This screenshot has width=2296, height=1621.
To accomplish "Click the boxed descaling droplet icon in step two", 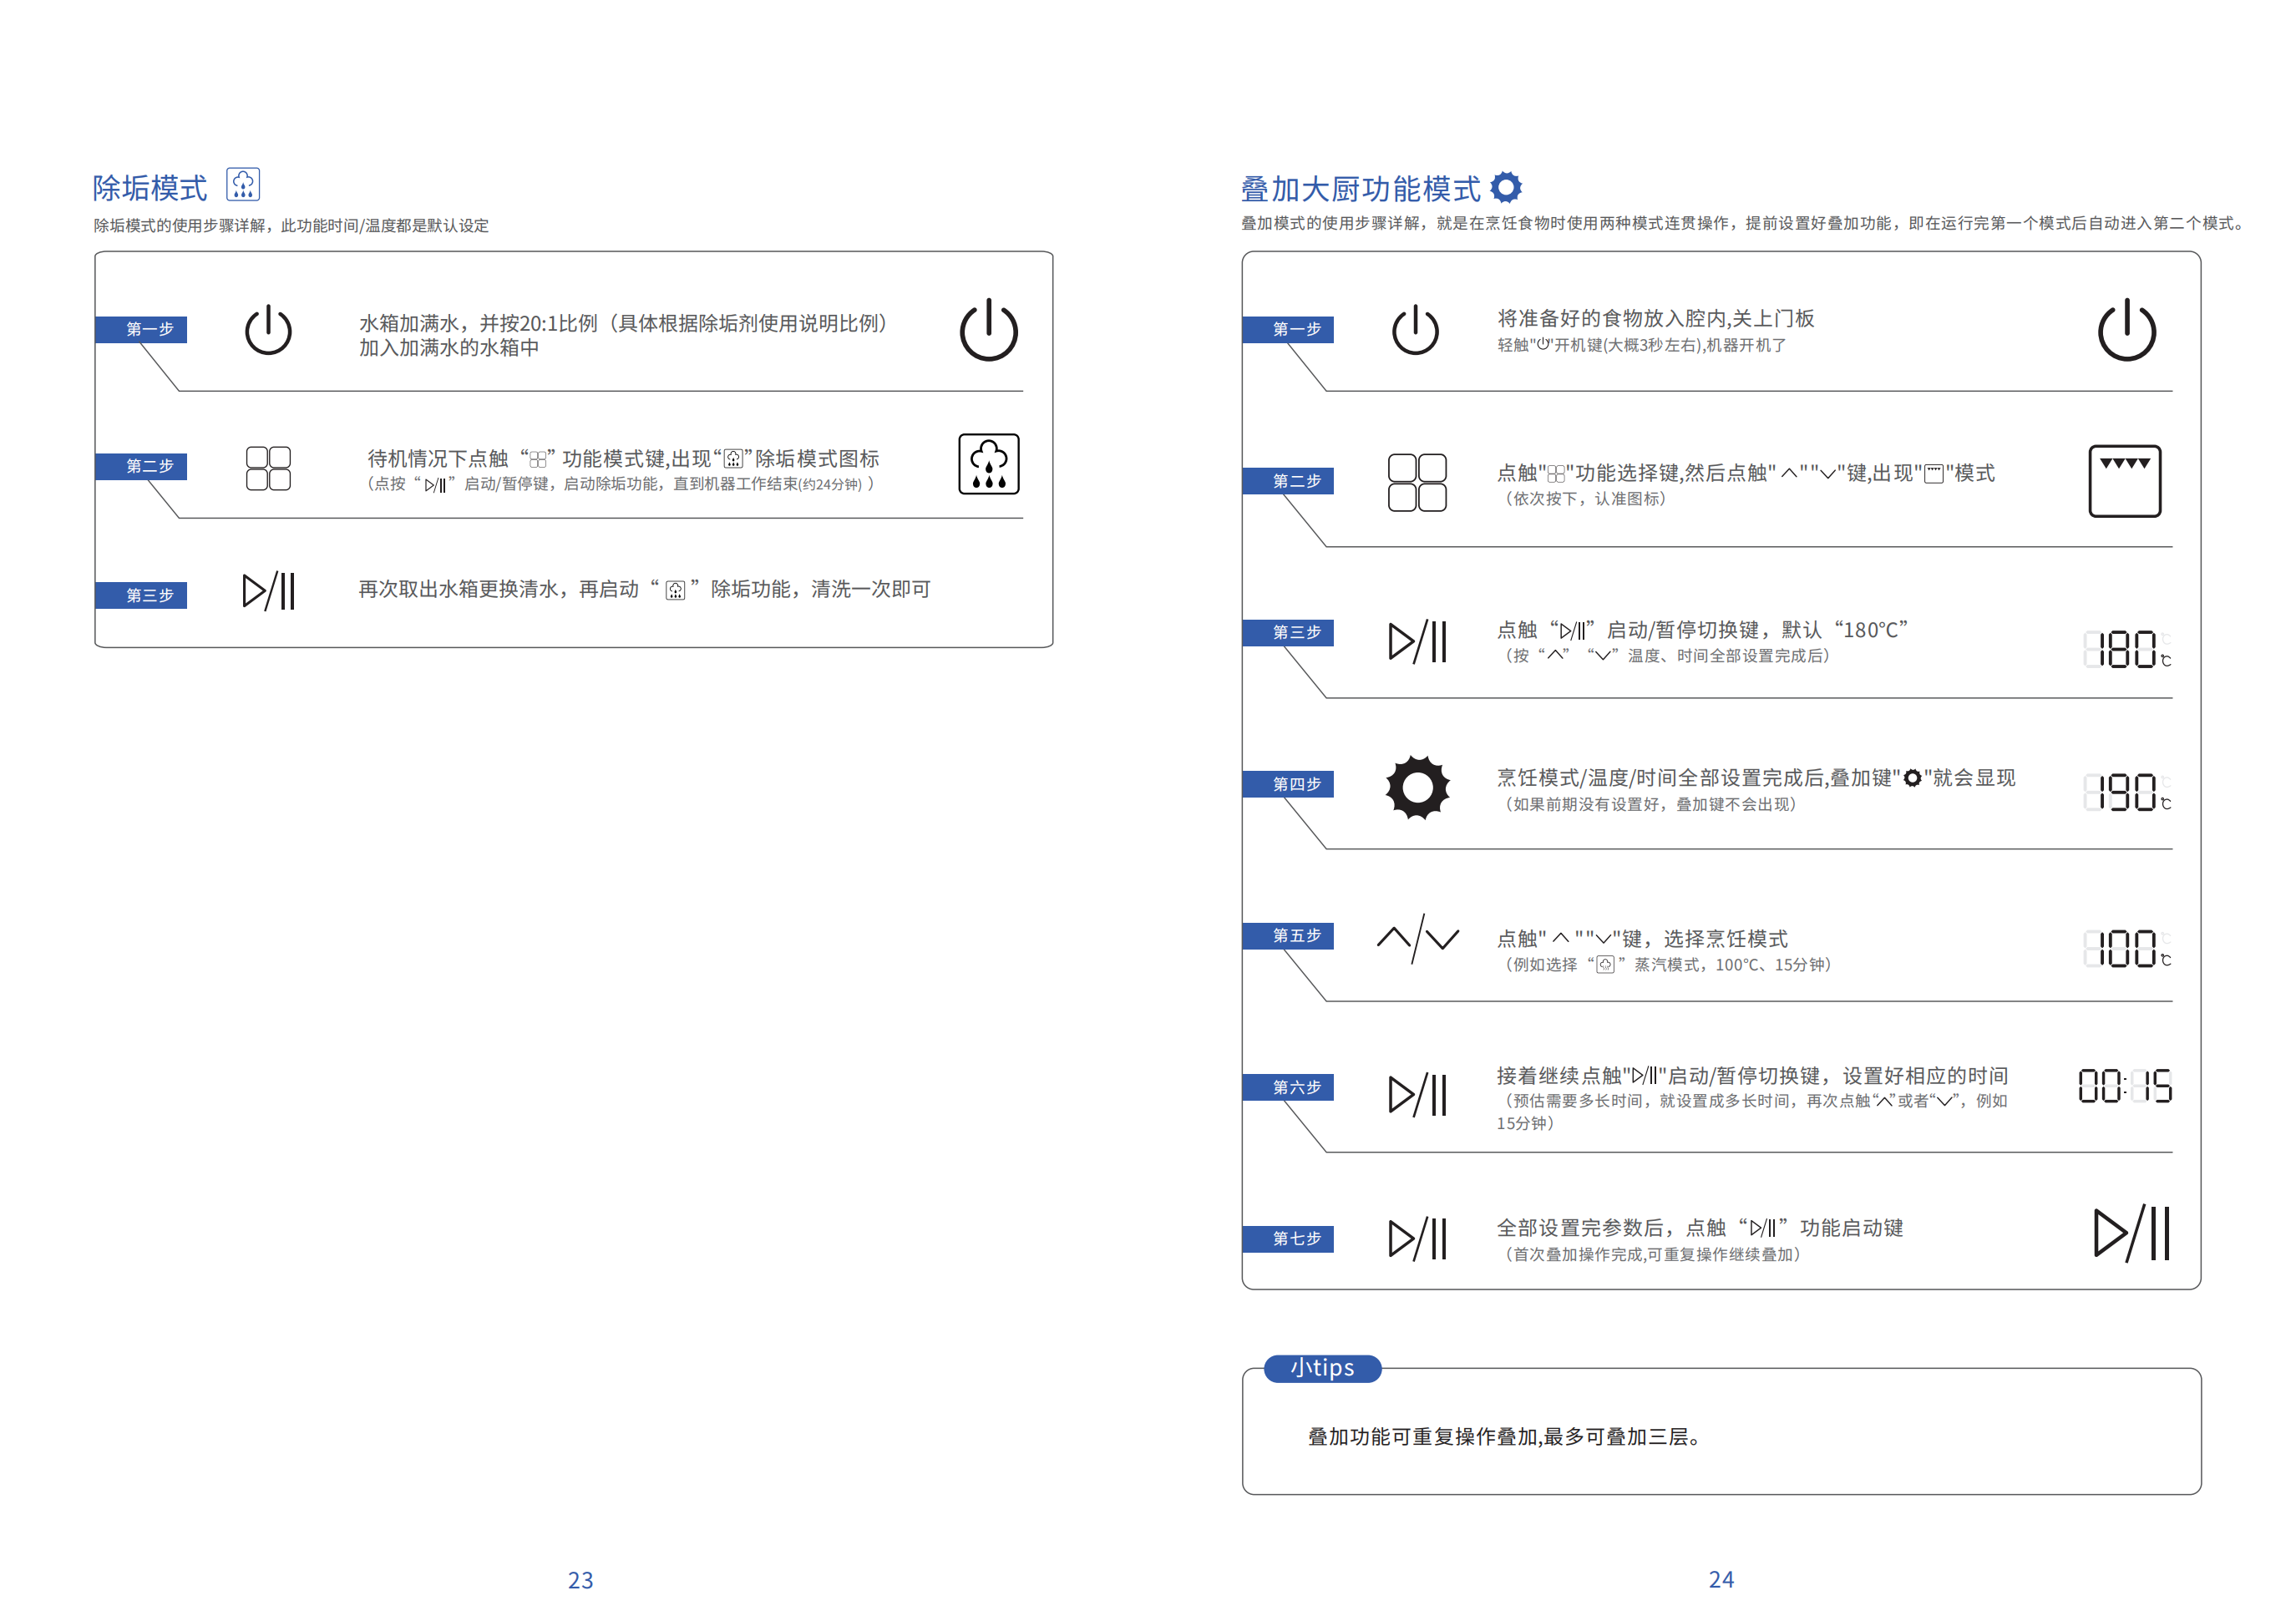I will pyautogui.click(x=988, y=464).
